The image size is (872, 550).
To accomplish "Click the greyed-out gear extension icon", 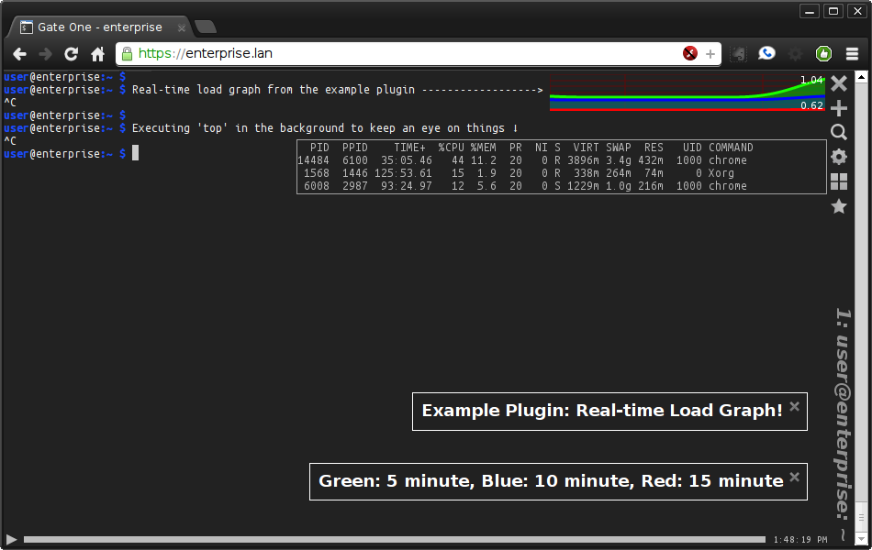I will [x=795, y=54].
